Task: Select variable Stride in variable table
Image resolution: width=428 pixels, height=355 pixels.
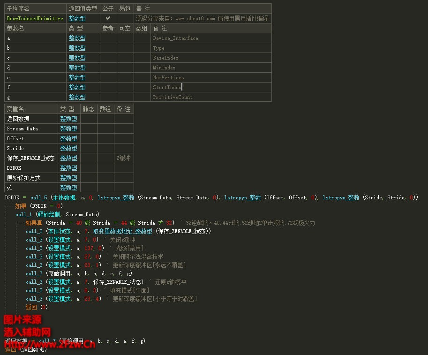Action: point(15,148)
